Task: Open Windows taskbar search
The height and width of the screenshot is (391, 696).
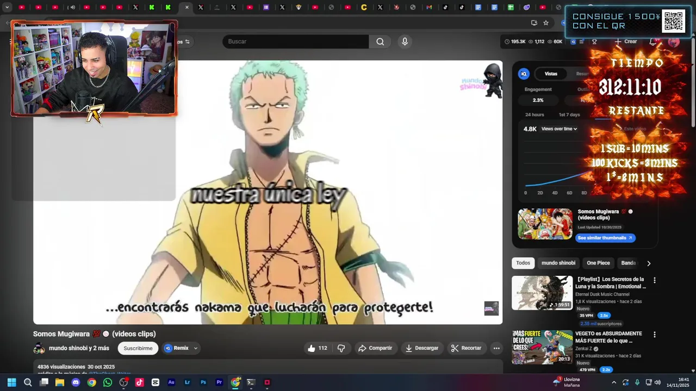Action: coord(28,382)
